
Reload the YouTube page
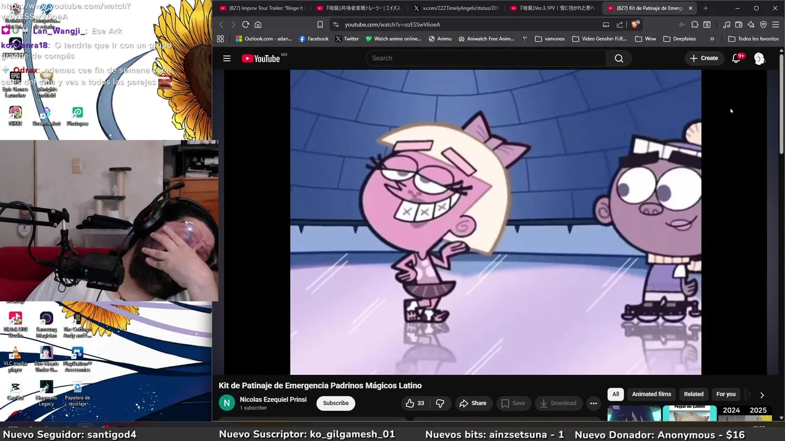pos(245,24)
